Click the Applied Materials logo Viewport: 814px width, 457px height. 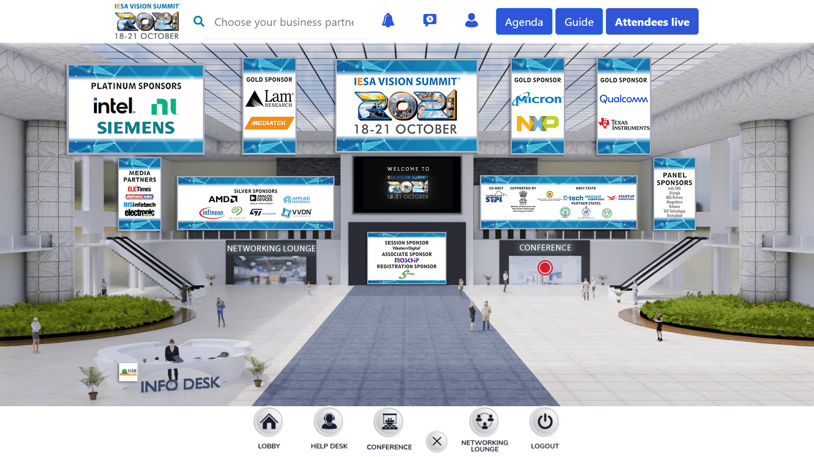click(x=297, y=199)
